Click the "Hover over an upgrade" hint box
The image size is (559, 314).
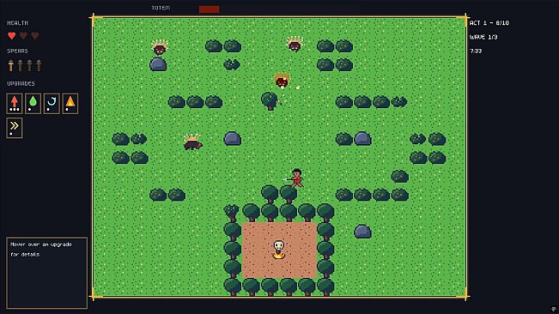tap(46, 273)
